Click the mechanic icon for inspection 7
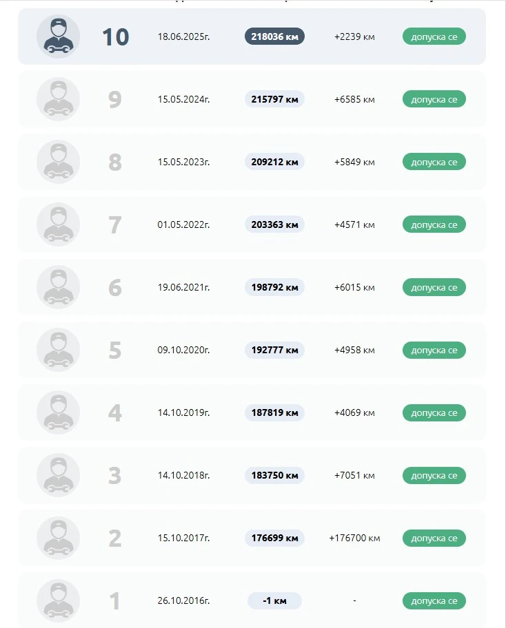 [x=58, y=224]
